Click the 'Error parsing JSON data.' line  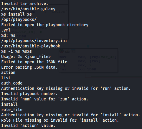[x=29, y=67]
